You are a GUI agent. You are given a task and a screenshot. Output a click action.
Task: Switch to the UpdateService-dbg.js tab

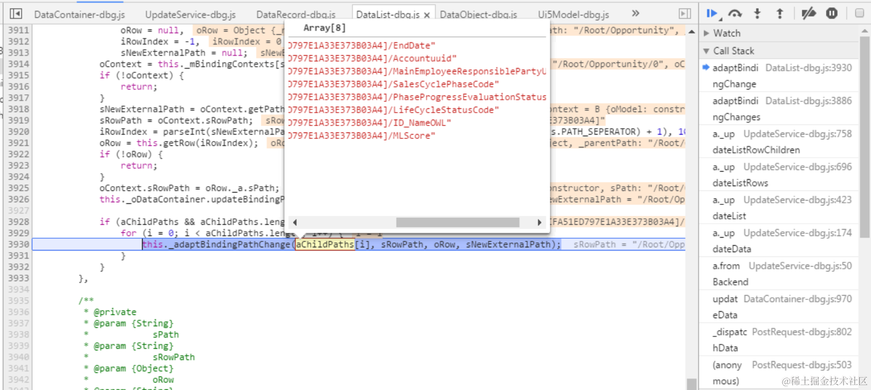point(191,14)
